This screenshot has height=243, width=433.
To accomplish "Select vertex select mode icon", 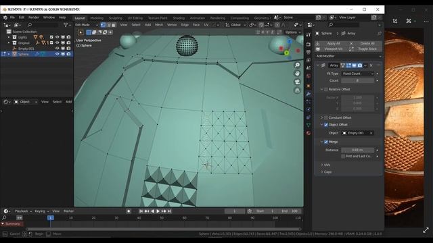I will pyautogui.click(x=103, y=25).
